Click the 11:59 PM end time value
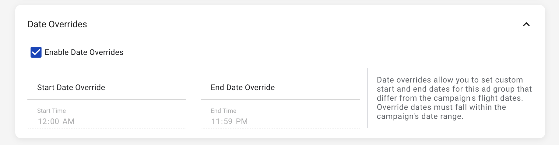 (229, 121)
